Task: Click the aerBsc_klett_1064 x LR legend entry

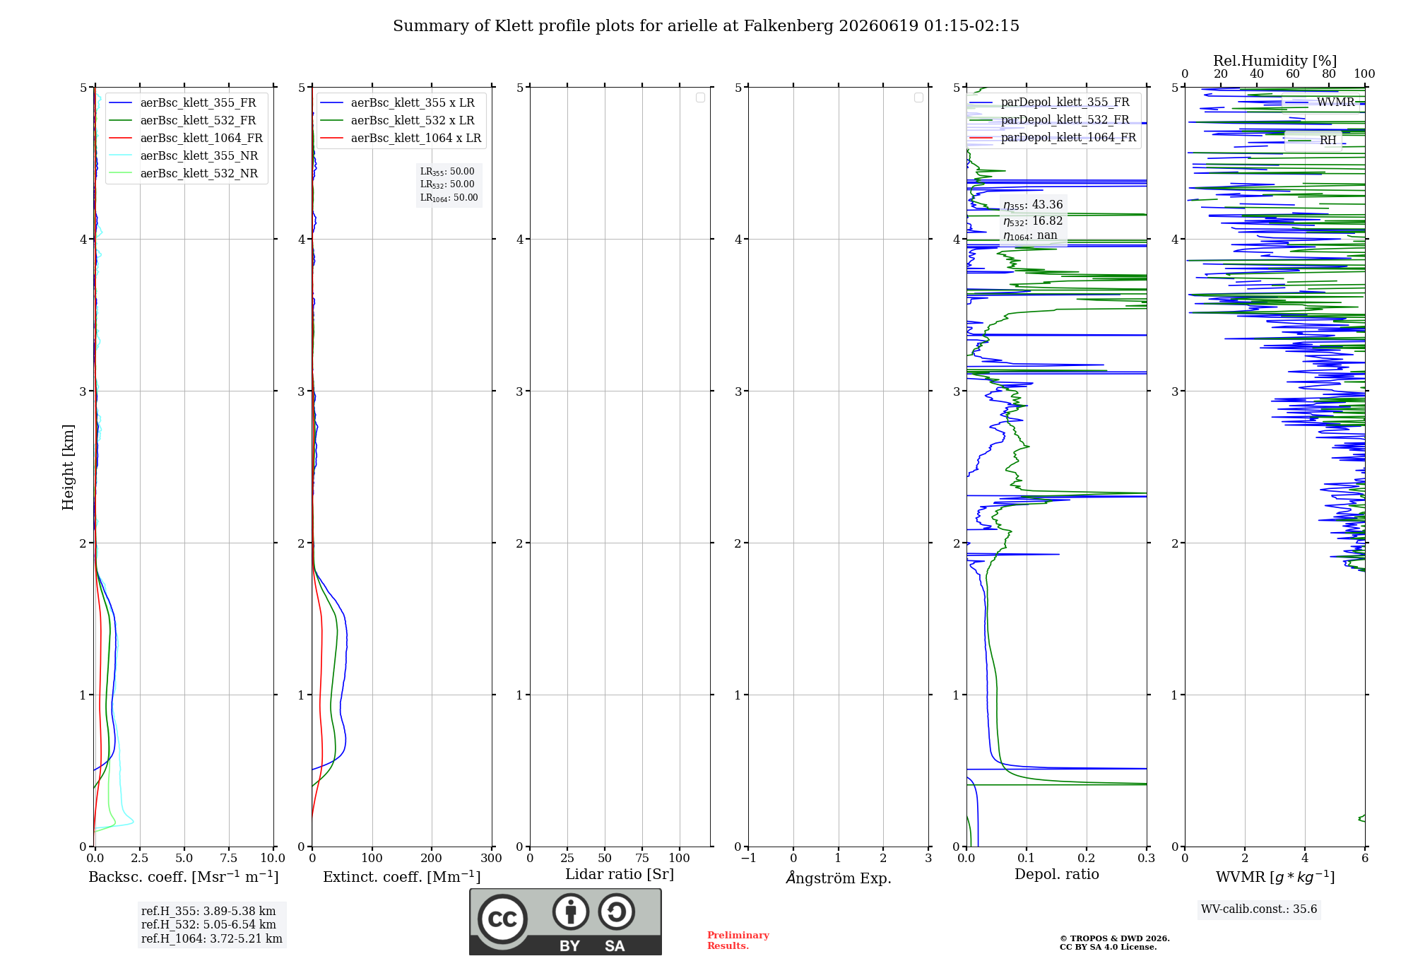Action: [x=401, y=138]
